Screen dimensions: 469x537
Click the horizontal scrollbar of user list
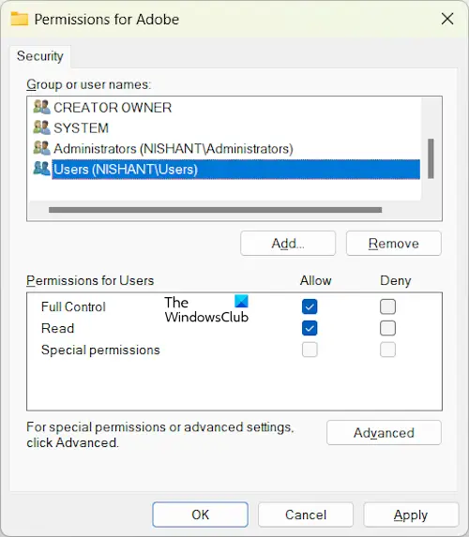[x=216, y=210]
